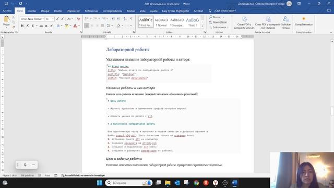Save the document with the floppy icon

(x=6, y=4)
